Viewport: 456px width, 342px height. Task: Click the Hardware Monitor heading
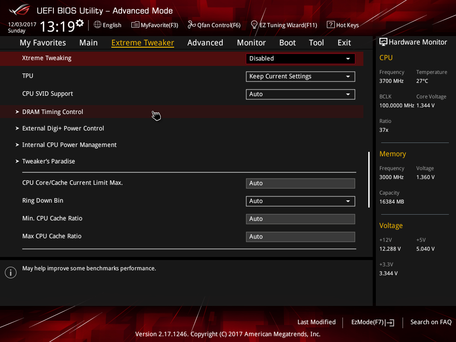(x=418, y=42)
